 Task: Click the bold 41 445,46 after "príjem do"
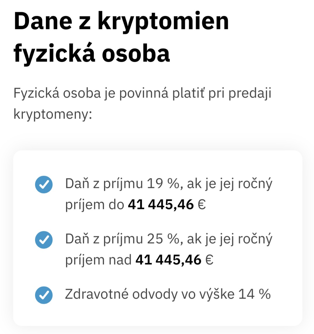tap(161, 205)
